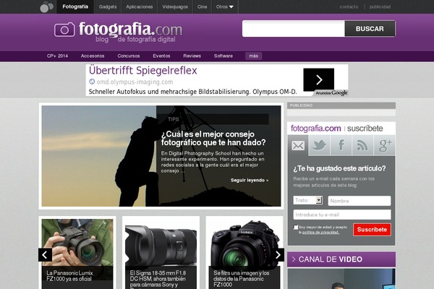This screenshot has height=289, width=434.
Task: Expand the Otros dropdown menu
Action: 225,7
